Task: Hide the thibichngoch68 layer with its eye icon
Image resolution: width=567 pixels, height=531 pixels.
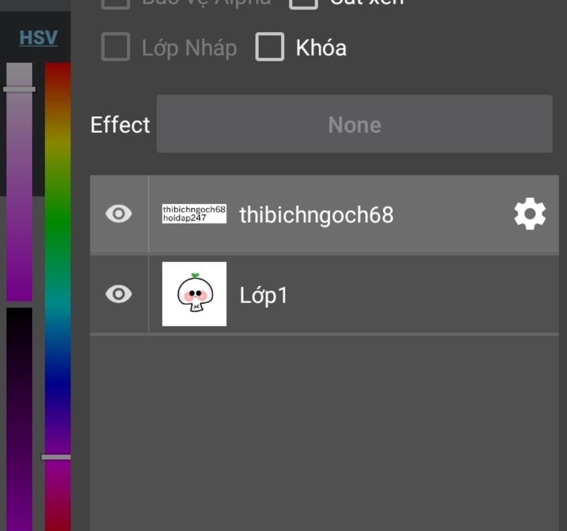Action: [x=118, y=214]
